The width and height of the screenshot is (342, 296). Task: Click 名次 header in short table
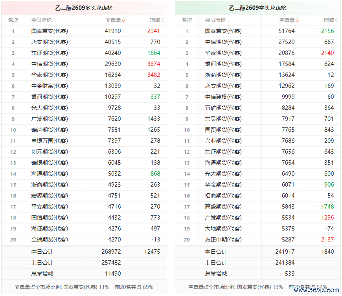(x=187, y=20)
